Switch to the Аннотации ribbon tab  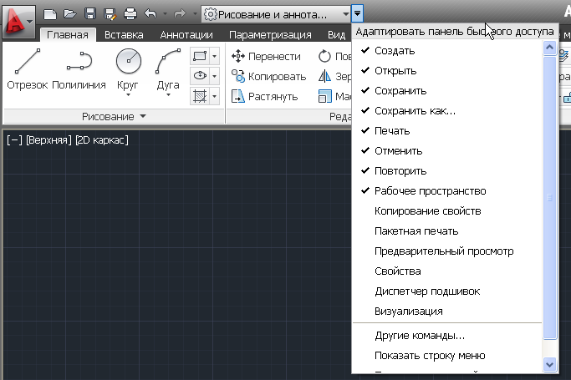click(x=186, y=34)
